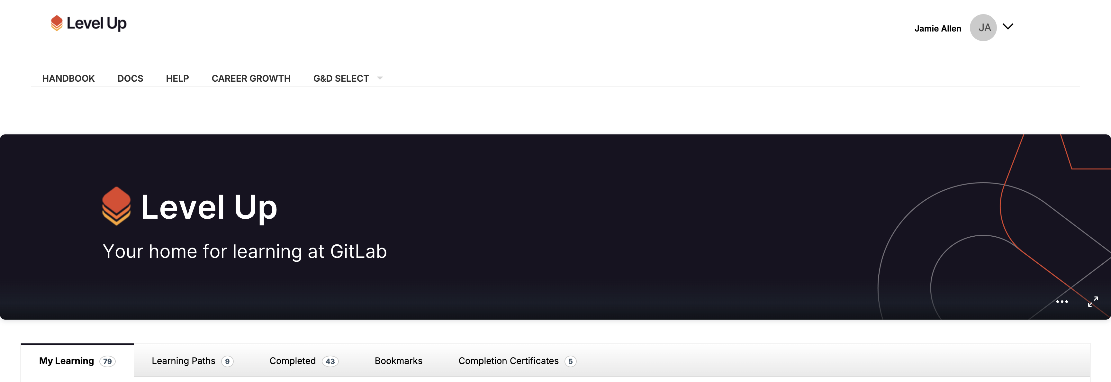This screenshot has height=382, width=1111.
Task: Select the CAREER GROWTH menu item
Action: click(251, 77)
